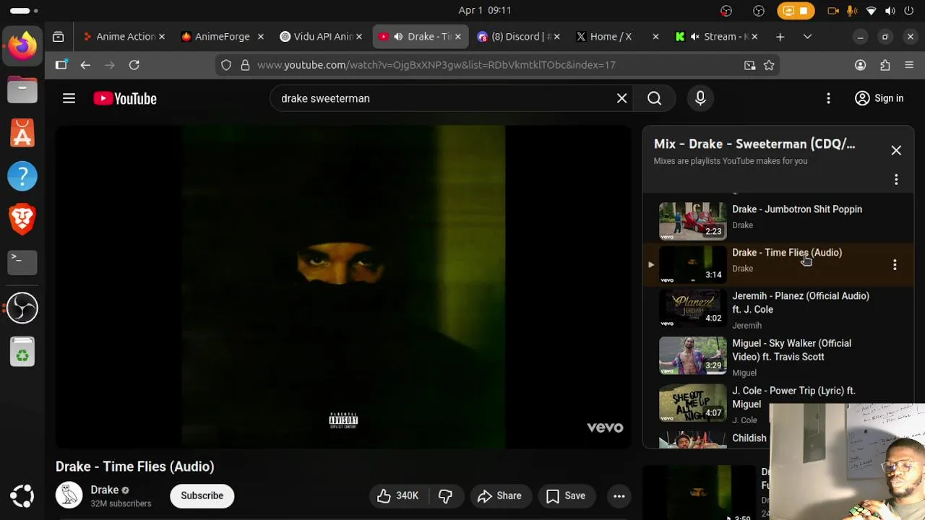Screen dimensions: 925x520
Task: Click the video player to pause
Action: pyautogui.click(x=343, y=287)
